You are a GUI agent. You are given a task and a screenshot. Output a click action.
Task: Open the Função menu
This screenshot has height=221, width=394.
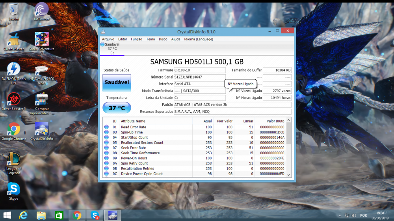[x=136, y=39]
